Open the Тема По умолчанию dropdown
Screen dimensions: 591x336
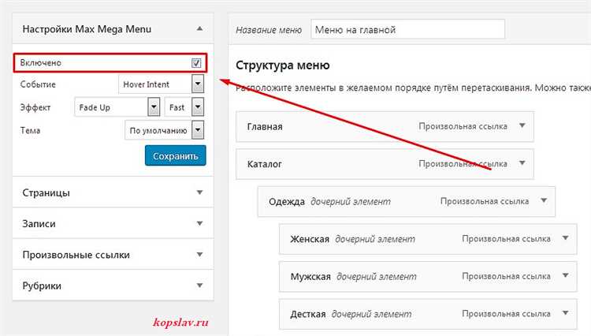coord(165,130)
